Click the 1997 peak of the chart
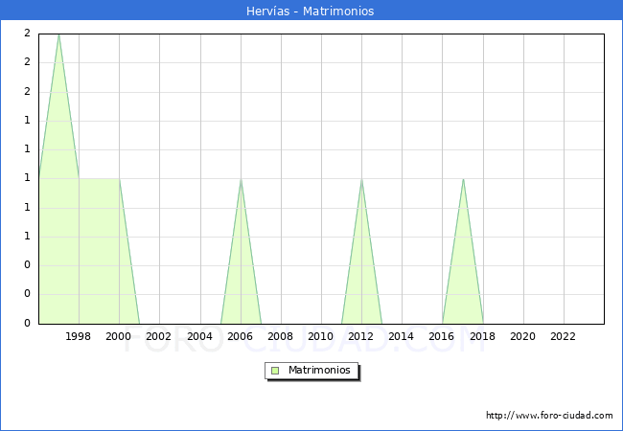 coord(58,35)
